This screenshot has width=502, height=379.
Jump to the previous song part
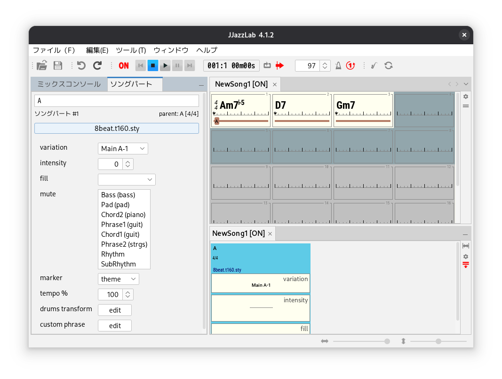141,65
